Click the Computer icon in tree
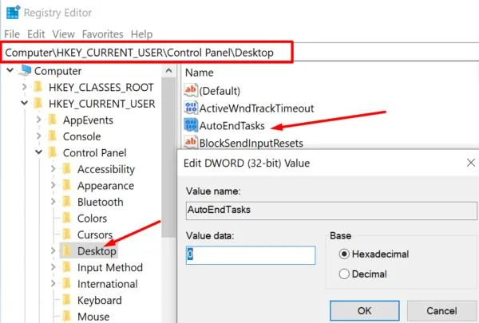Screen dimensions: 479x323 point(25,70)
